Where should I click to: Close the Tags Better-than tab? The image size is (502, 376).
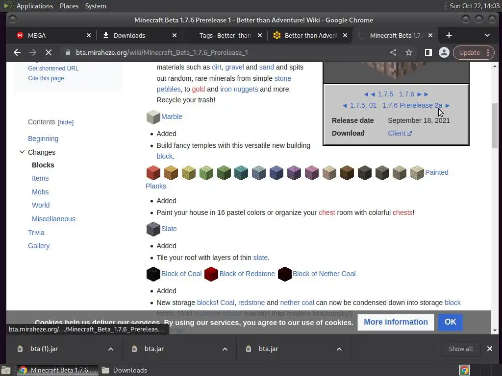(x=260, y=35)
